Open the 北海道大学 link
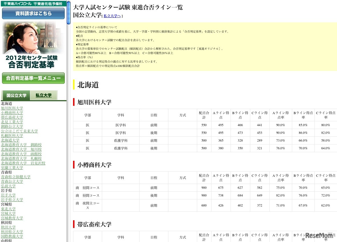 pos(11,140)
